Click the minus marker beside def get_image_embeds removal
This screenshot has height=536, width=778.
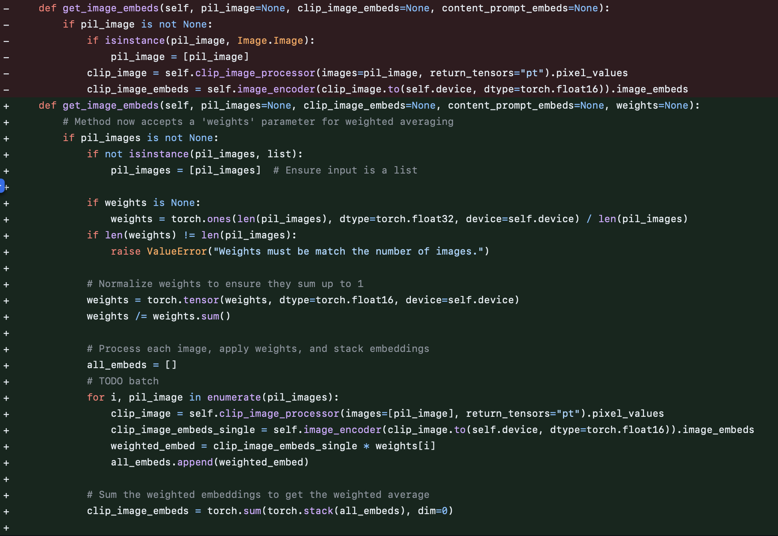pos(6,8)
